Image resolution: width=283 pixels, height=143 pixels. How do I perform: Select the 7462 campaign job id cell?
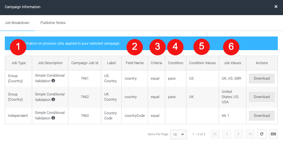tap(85, 97)
